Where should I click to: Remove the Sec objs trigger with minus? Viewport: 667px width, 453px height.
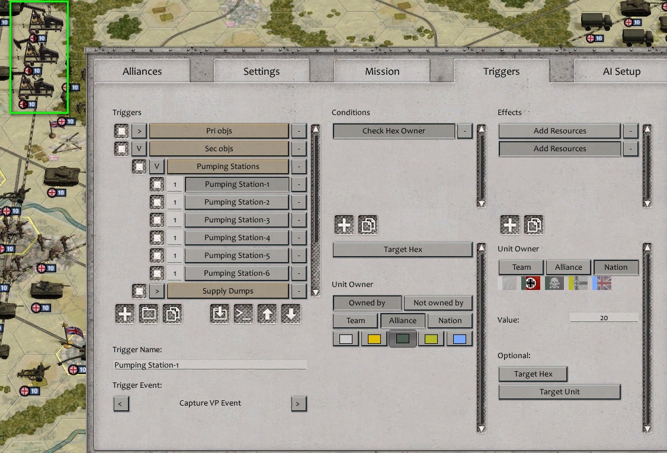[299, 149]
